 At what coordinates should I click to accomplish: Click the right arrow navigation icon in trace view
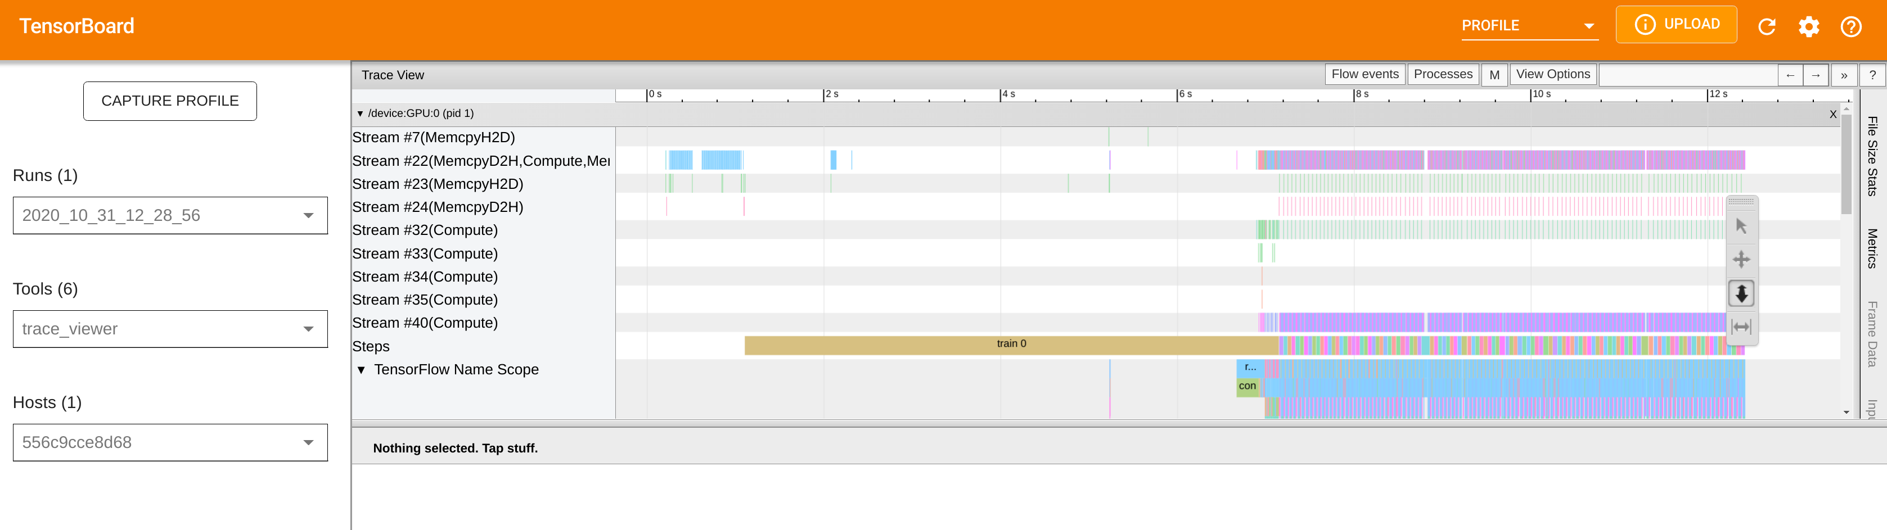coord(1817,75)
